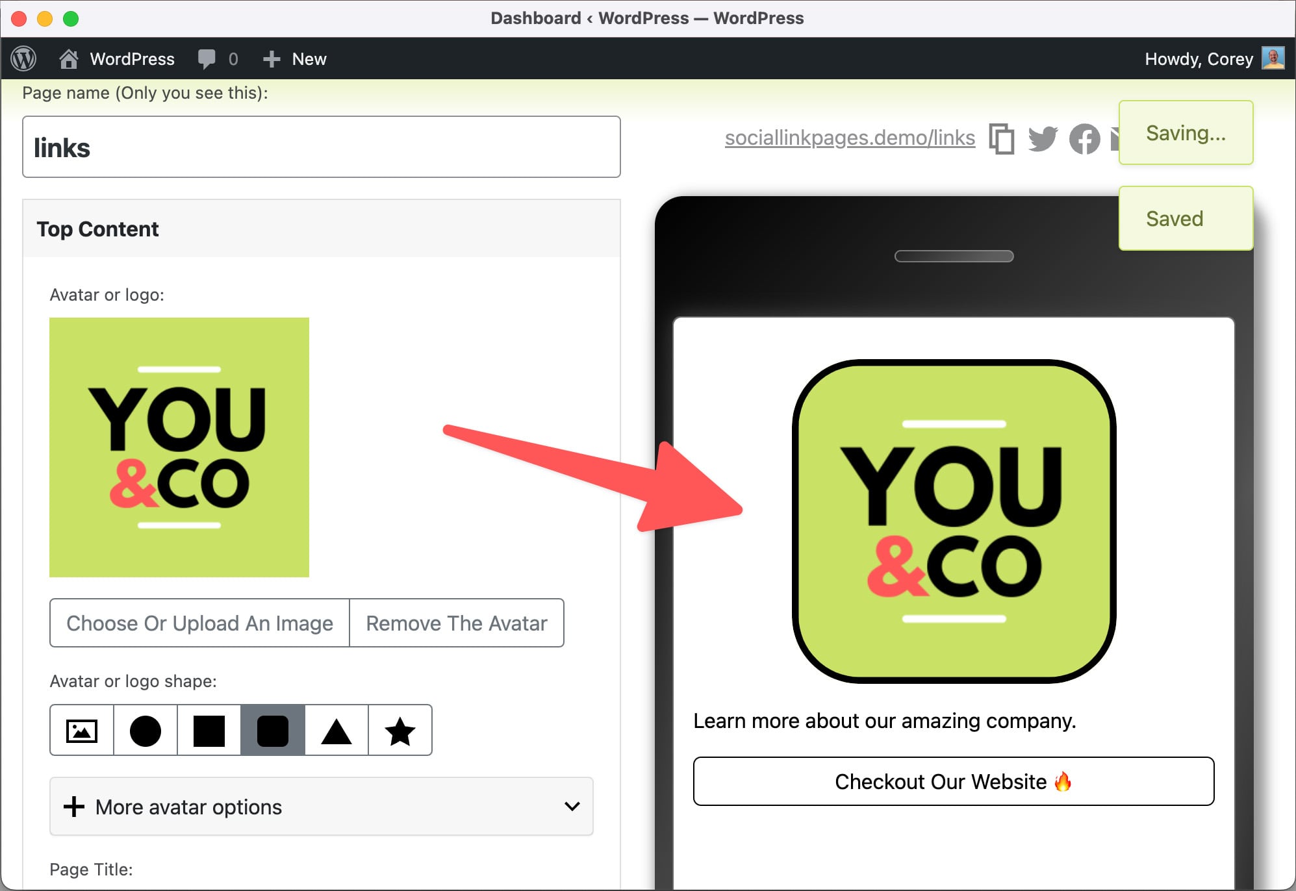Select the original image avatar shape

coord(82,731)
